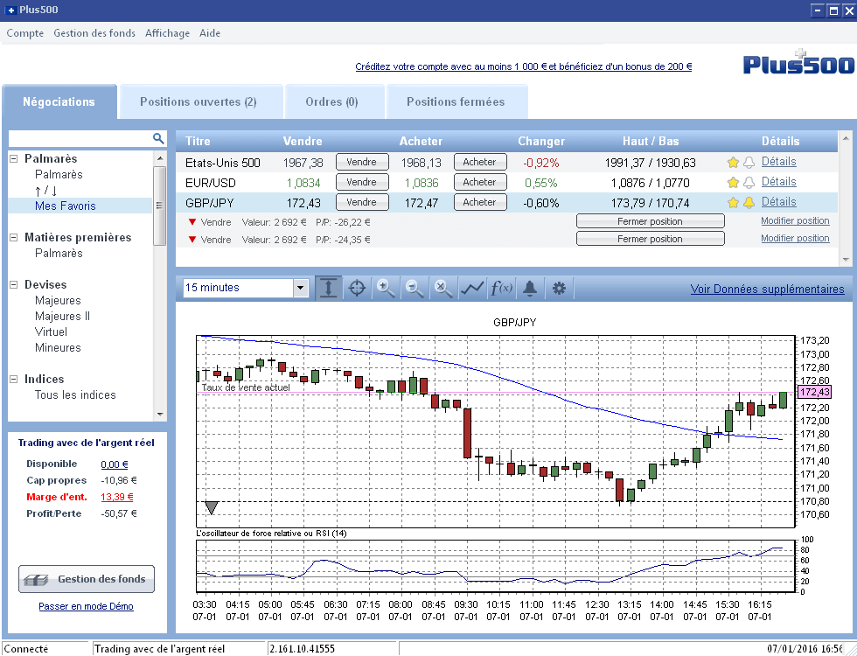Click Voir Données supplémentaires link
The image size is (857, 656).
coord(768,290)
